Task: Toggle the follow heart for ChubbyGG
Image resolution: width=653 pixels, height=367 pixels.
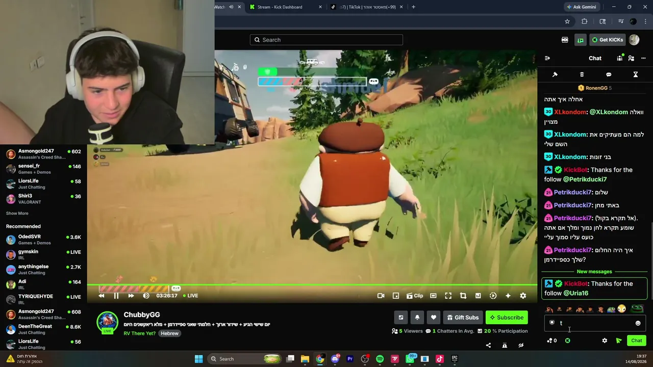Action: point(433,318)
